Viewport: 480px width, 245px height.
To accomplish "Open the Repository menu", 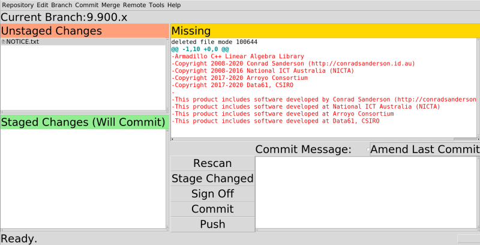I will tap(18, 5).
